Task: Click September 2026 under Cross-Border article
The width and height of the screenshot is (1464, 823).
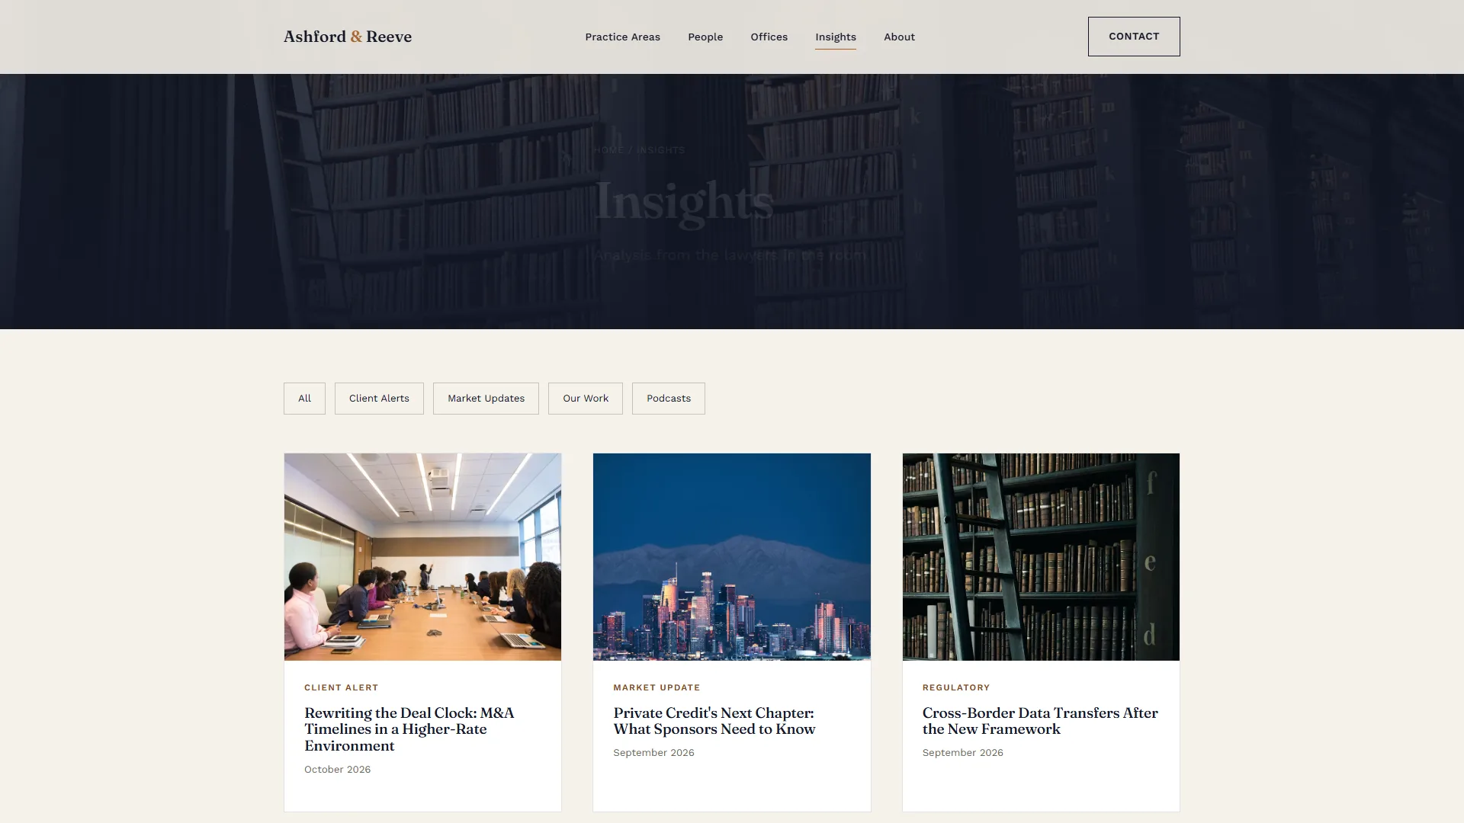Action: click(962, 753)
